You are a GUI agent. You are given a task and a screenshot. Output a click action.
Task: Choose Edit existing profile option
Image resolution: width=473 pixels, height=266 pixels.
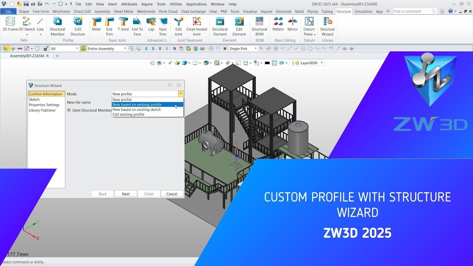pyautogui.click(x=147, y=115)
